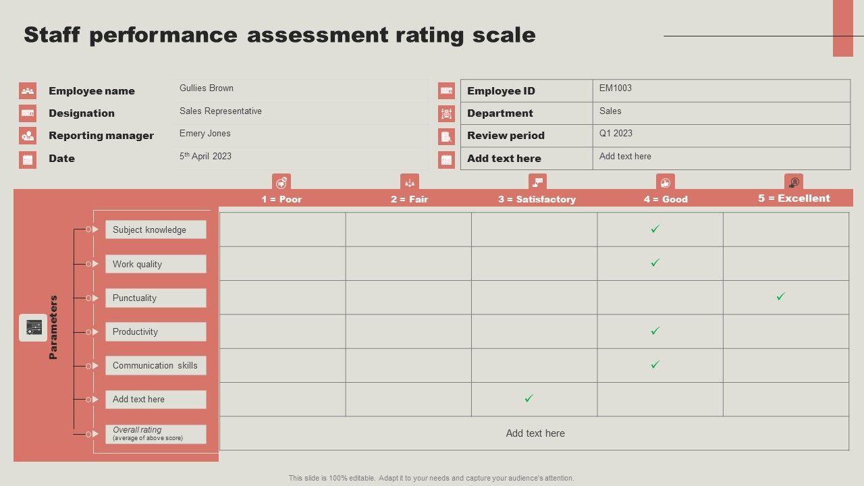Click the Emery Jones manager field
Screen dimensions: 864x486
(301, 136)
